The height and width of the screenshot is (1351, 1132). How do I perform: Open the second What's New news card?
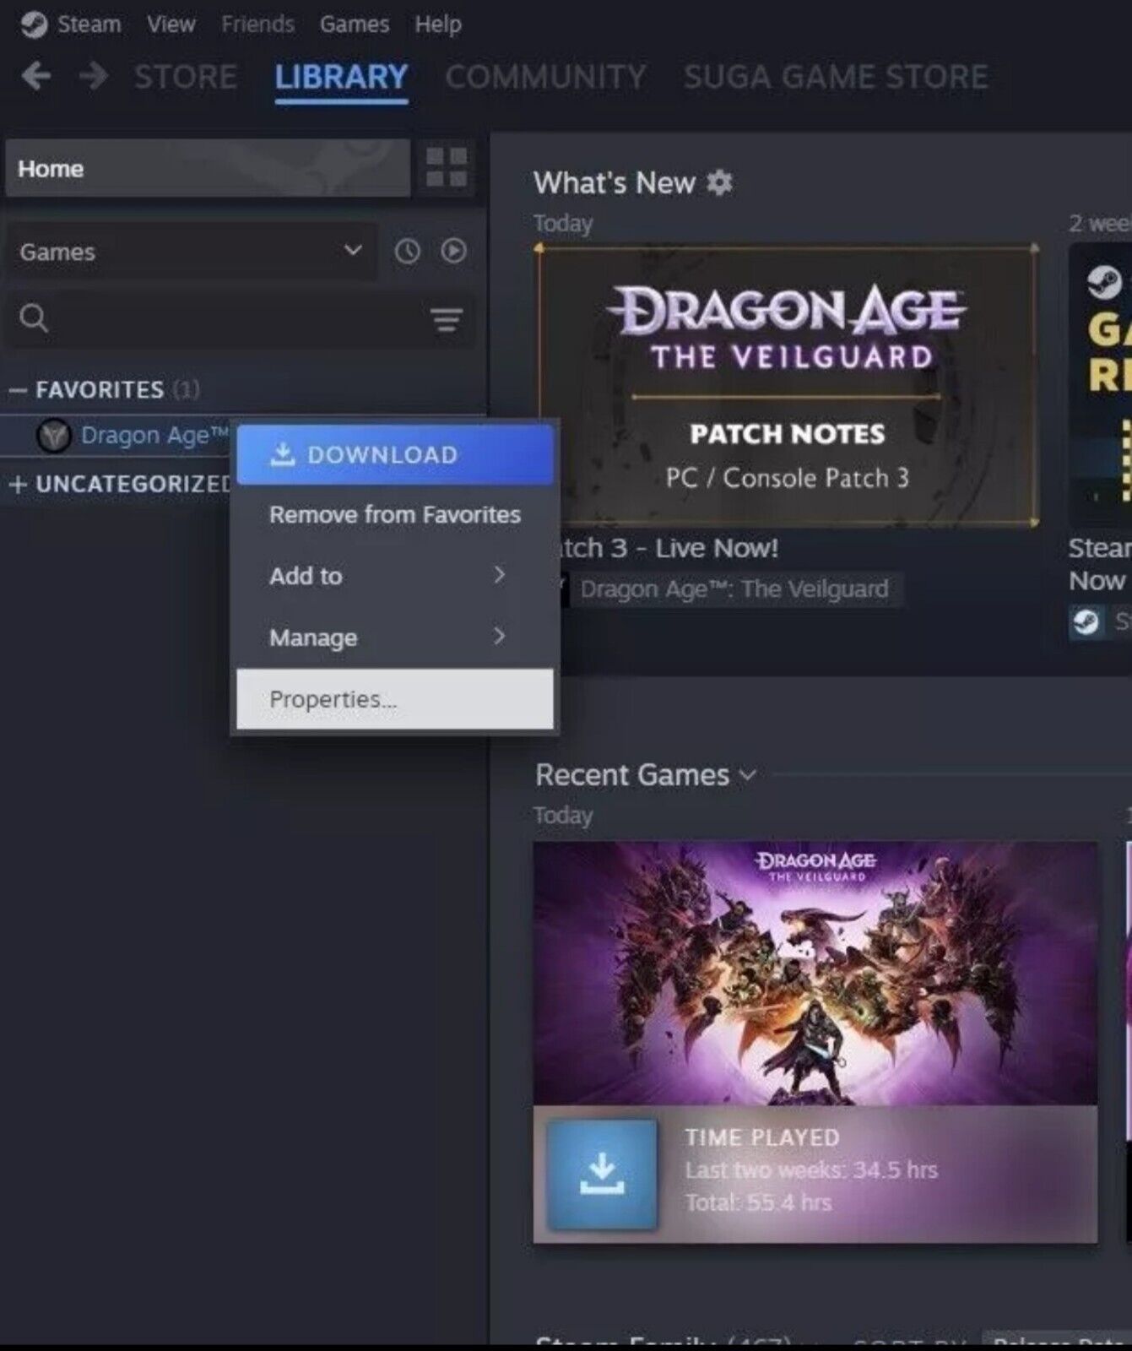click(1100, 385)
